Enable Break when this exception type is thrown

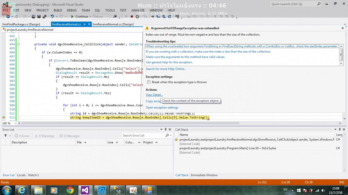149,82
